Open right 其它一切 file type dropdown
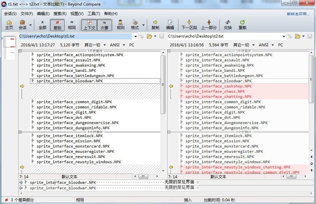The height and width of the screenshot is (204, 316). [x=244, y=45]
